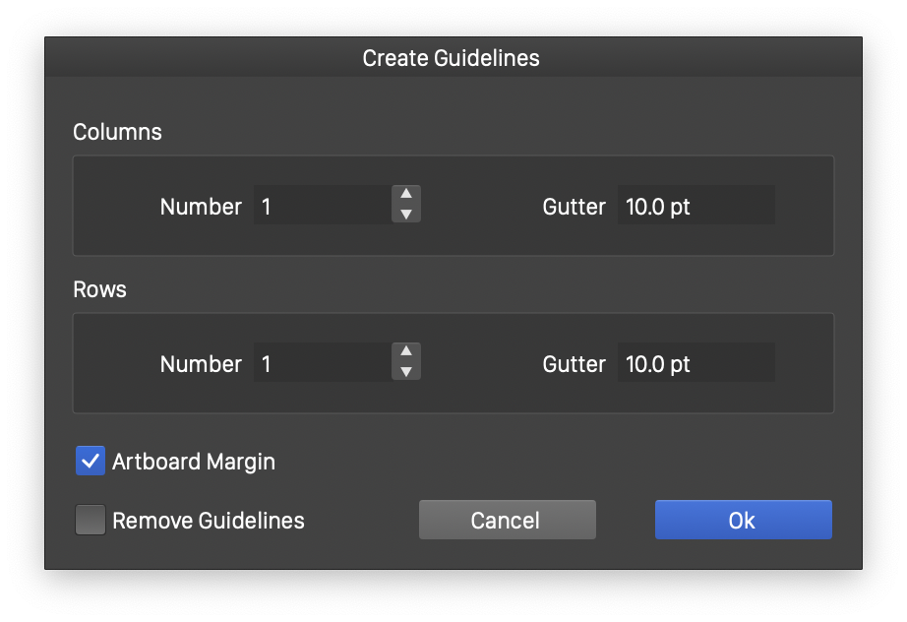Click the Gutter label in Columns section
The height and width of the screenshot is (622, 907).
point(574,207)
